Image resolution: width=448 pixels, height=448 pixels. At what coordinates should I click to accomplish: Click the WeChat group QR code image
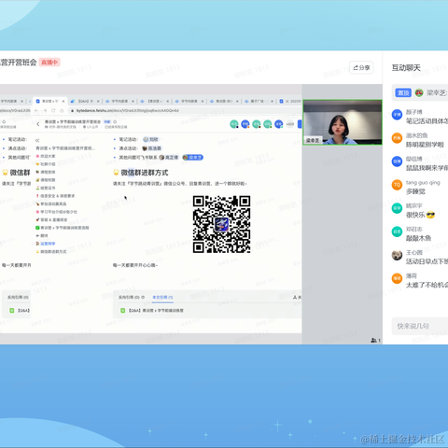point(221,224)
